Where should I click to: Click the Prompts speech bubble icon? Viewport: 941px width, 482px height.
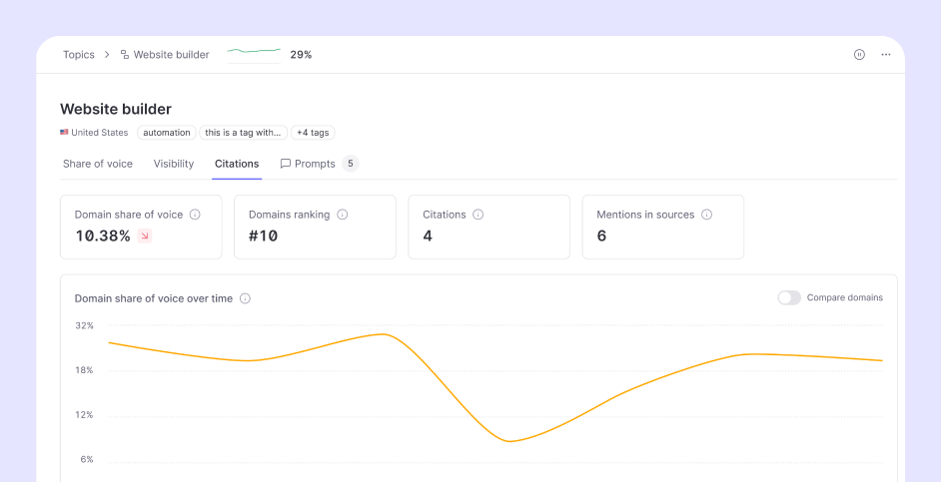286,164
